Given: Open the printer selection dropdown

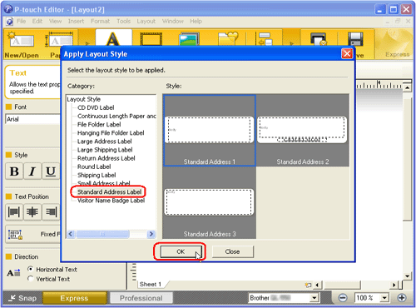Looking at the screenshot, I should (x=314, y=298).
